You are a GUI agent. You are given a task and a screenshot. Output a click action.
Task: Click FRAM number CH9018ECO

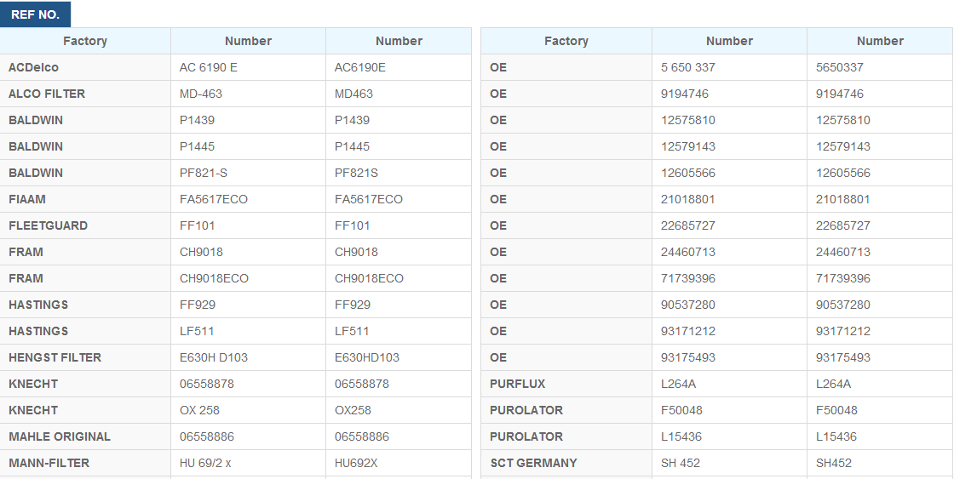tap(214, 278)
